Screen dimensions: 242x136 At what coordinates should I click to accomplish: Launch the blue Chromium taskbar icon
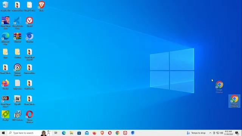click(x=133, y=133)
